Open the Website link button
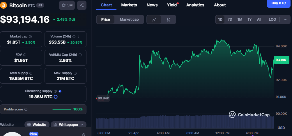 (37, 124)
